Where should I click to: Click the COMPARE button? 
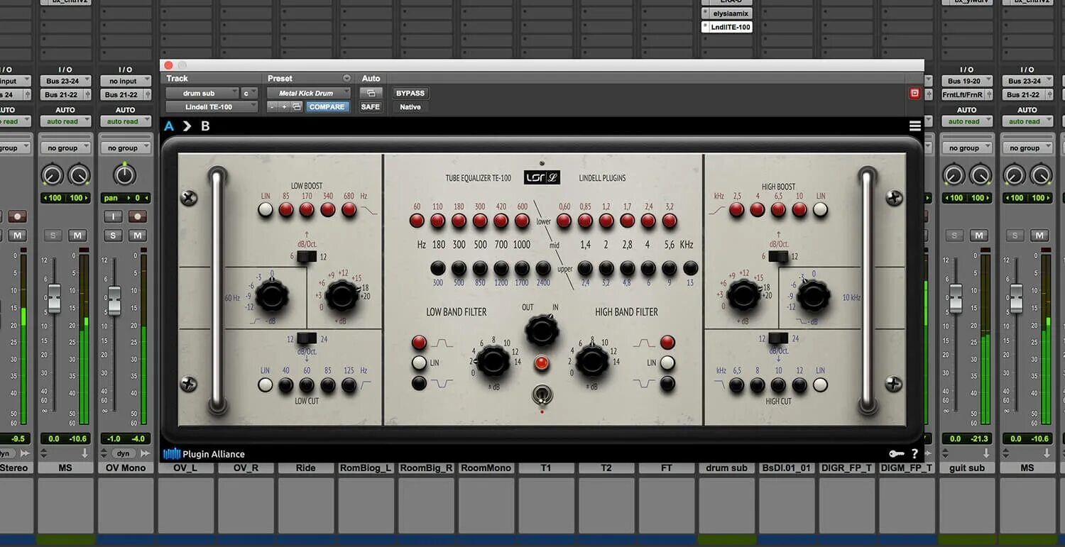click(x=327, y=107)
